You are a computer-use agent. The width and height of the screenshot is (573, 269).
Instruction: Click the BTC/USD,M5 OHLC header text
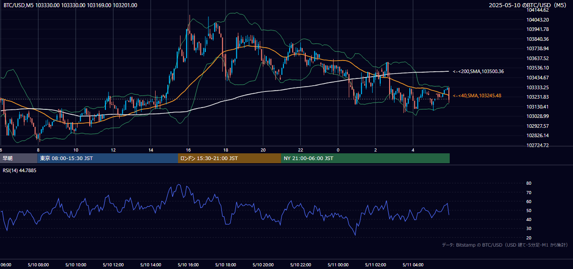pos(70,5)
